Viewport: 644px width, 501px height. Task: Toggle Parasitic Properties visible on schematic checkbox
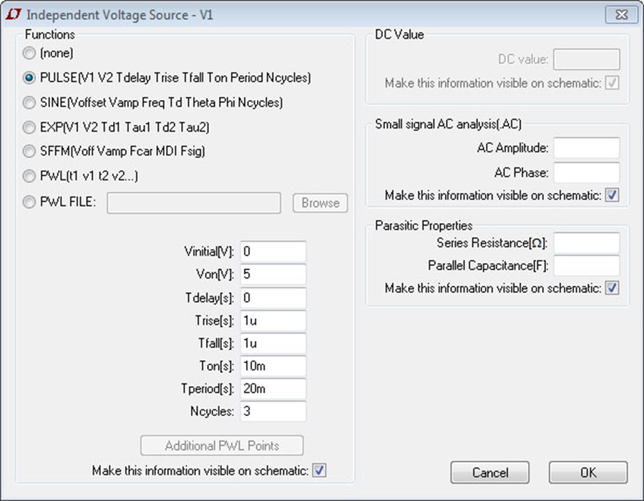[x=612, y=287]
